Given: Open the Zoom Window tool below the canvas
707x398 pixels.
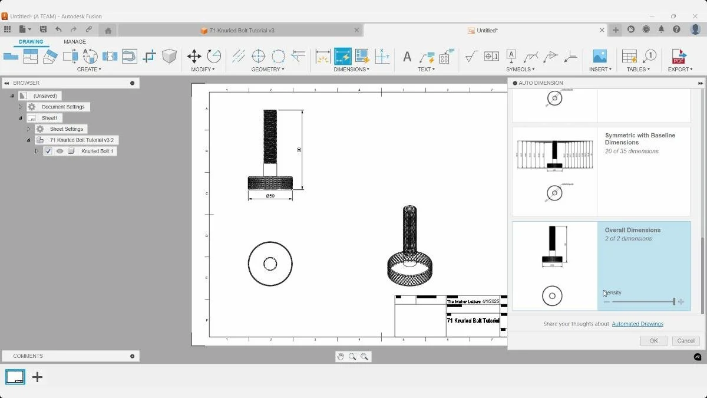Looking at the screenshot, I should [x=352, y=357].
